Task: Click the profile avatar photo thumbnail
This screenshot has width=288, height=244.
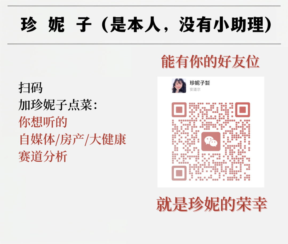Action: click(x=179, y=86)
